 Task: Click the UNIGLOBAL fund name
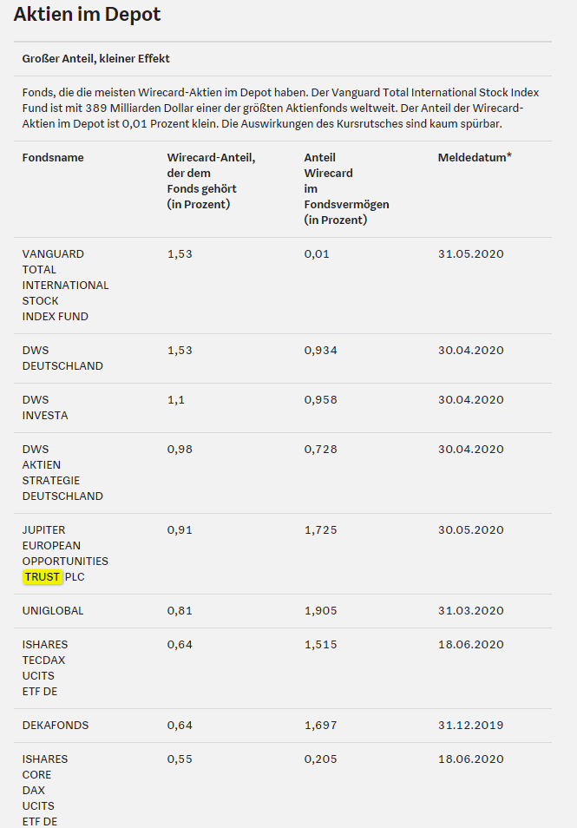(x=53, y=610)
